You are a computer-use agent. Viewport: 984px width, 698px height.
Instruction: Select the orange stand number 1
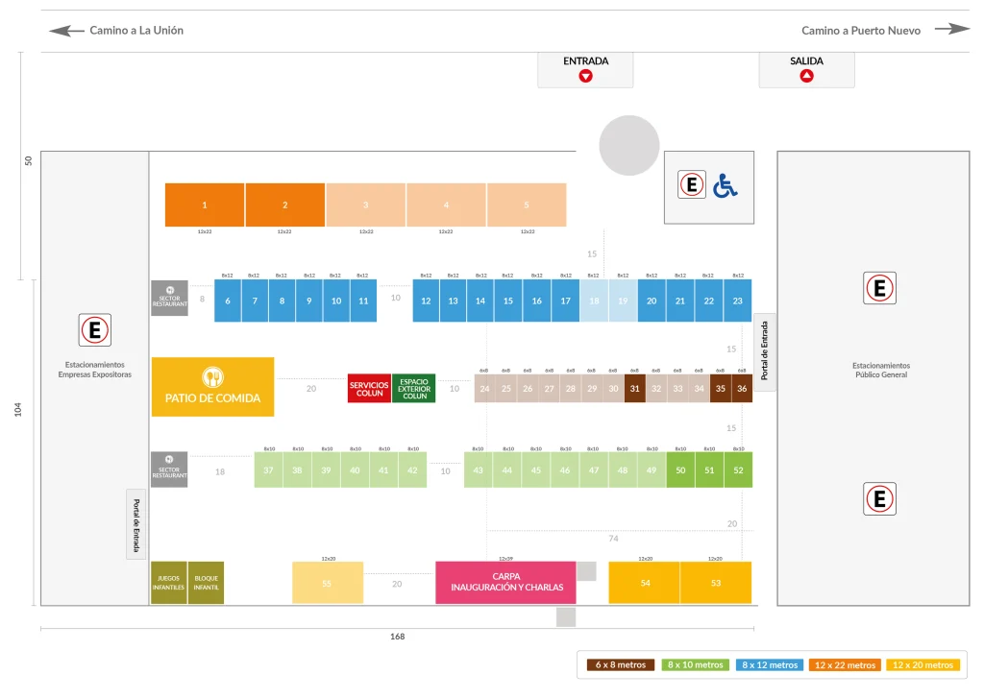[x=205, y=205]
